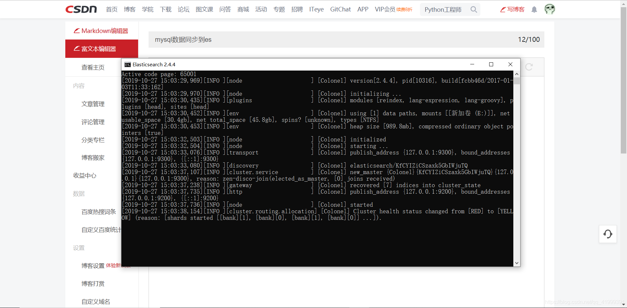
Task: Open 博客搬家 in sidebar
Action: click(93, 158)
